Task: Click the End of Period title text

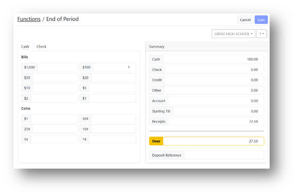Action: click(x=62, y=19)
